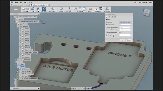Select the [T1] Drill4 Deep drilling operation
Viewport: 163px width, 91px height.
tap(30, 79)
